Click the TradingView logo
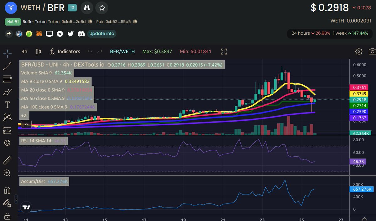The image size is (376, 221). tap(26, 208)
